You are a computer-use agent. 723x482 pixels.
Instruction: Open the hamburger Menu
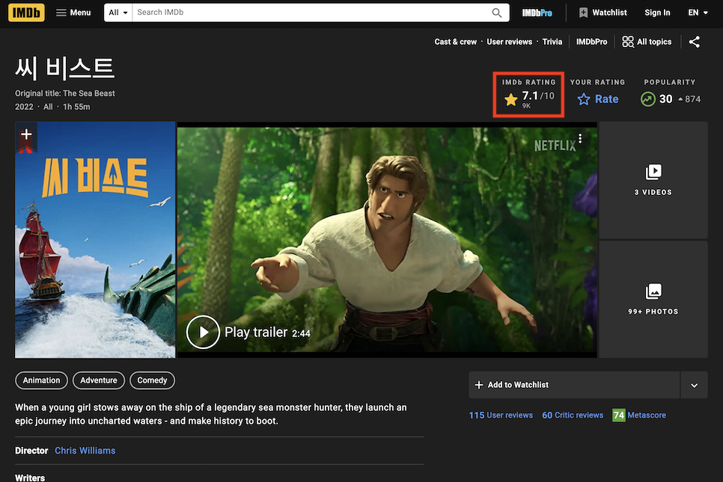[73, 13]
